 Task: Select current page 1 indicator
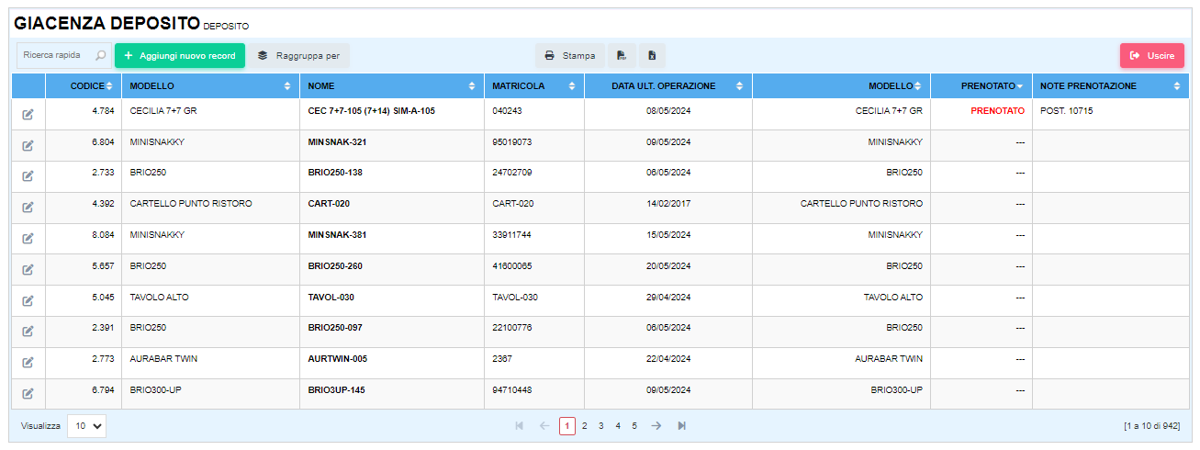567,426
